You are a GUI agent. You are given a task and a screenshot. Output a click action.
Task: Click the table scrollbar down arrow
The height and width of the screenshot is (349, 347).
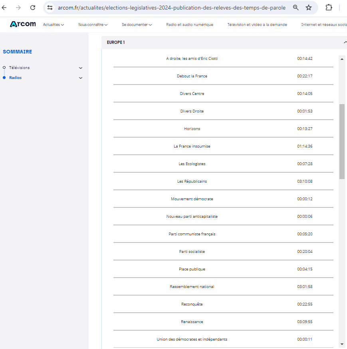click(342, 344)
